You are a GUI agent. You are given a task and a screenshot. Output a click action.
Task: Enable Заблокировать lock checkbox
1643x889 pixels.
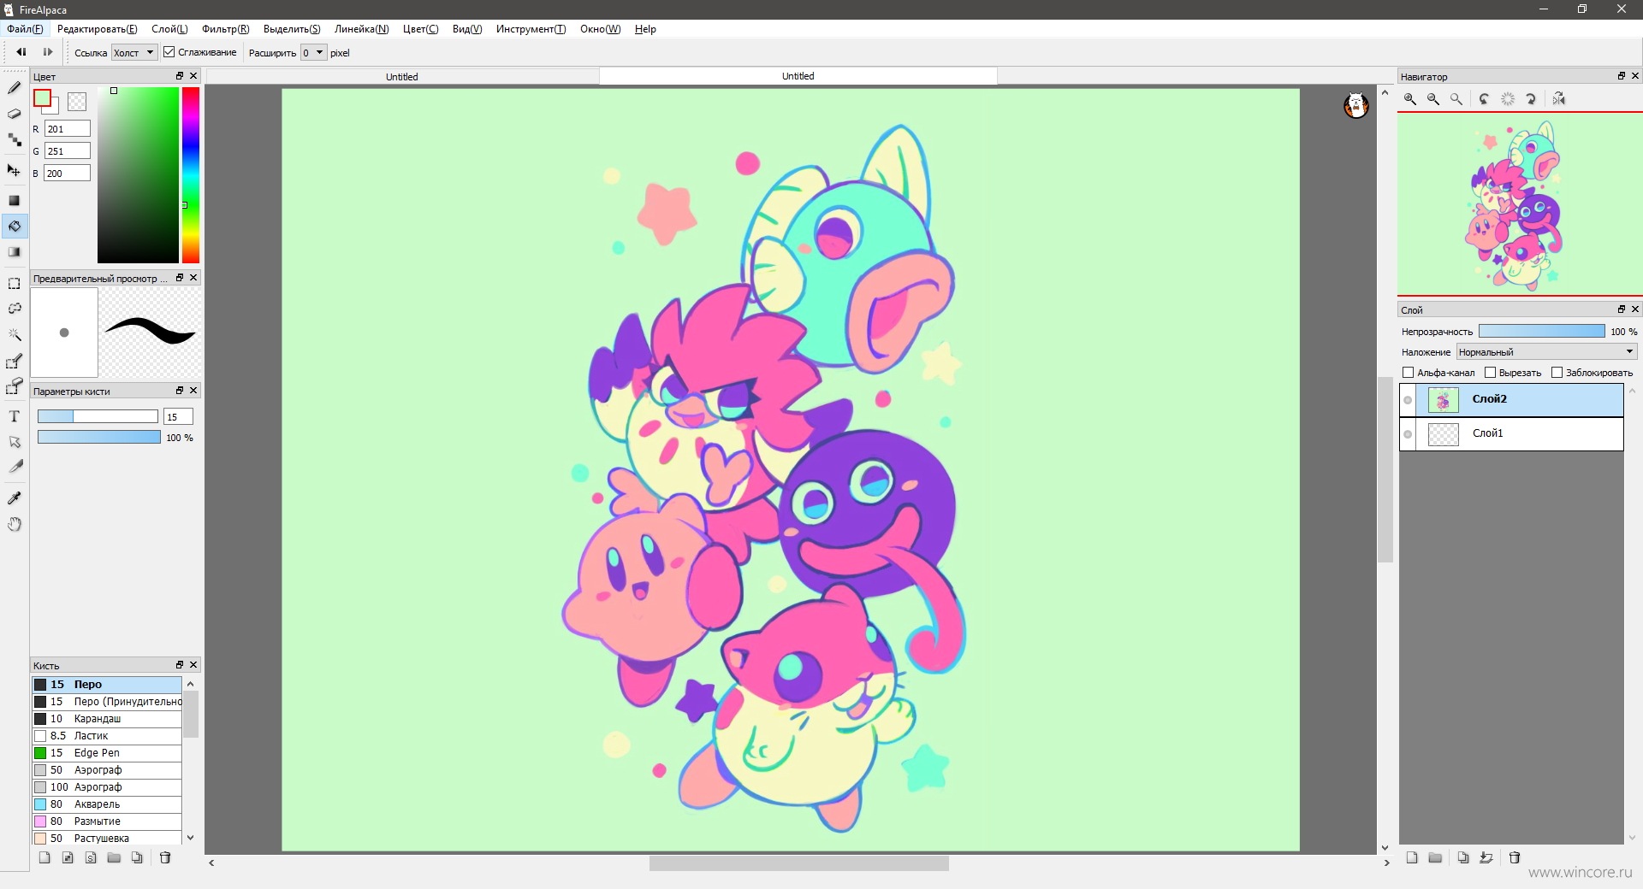click(1557, 373)
